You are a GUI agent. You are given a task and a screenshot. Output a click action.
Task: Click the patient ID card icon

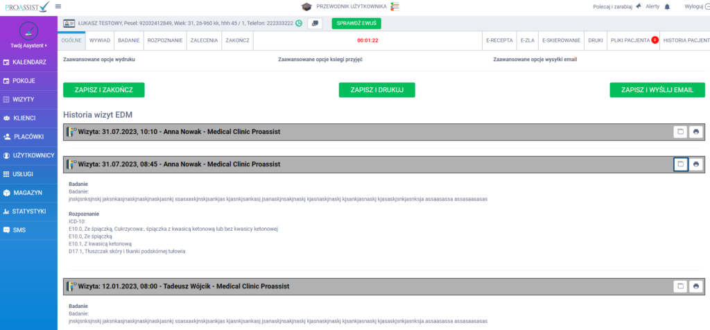pyautogui.click(x=70, y=24)
